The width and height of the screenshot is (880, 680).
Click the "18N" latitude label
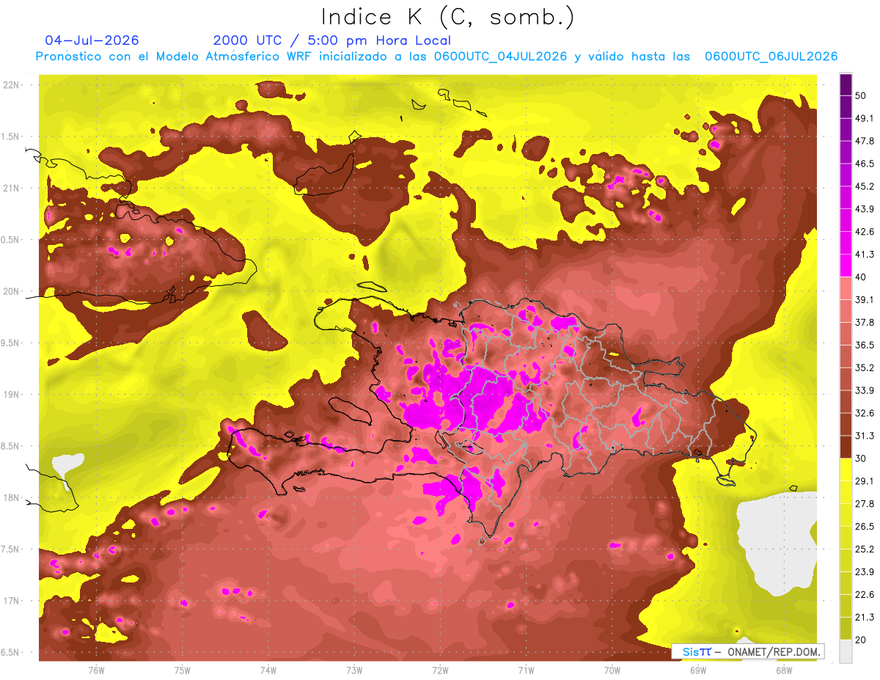click(11, 498)
